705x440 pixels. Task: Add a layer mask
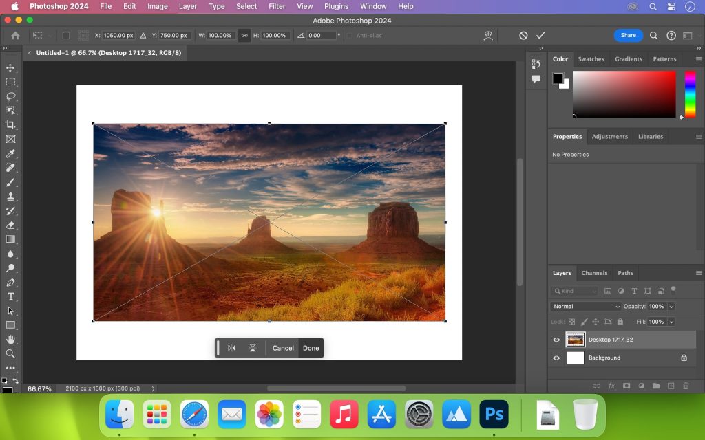(625, 386)
